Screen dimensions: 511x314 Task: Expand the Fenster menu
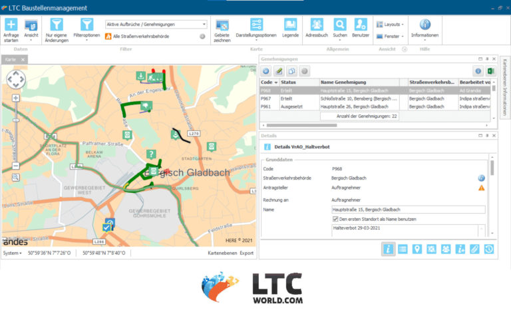(390, 37)
